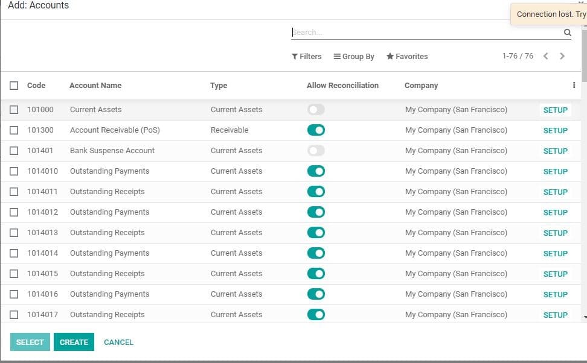Close the Add Accounts dialog
Screen dimensions: 587x363
tap(582, 3)
